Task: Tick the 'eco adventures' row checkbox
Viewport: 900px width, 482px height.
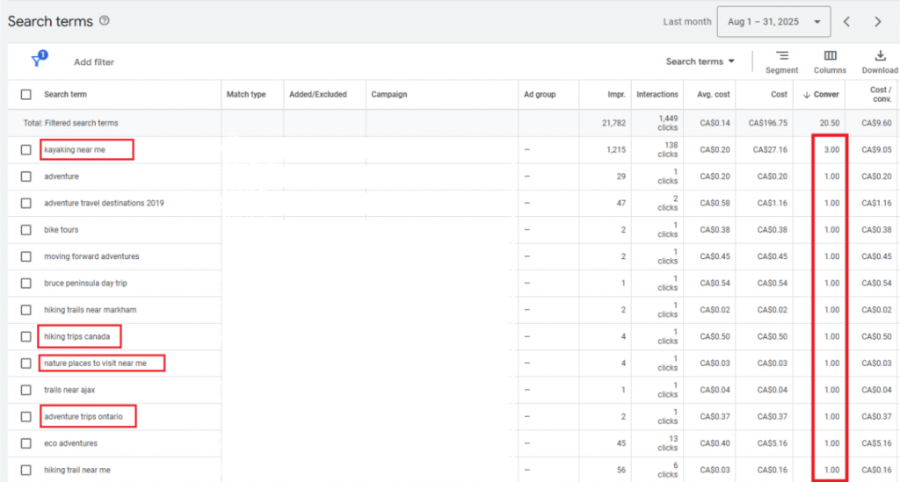Action: 26,443
